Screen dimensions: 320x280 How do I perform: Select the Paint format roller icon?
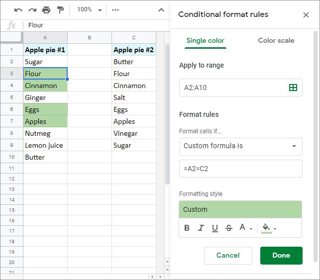click(60, 10)
